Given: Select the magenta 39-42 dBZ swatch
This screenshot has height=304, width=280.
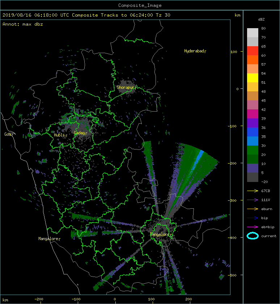Looking at the screenshot, I should pos(253,114).
